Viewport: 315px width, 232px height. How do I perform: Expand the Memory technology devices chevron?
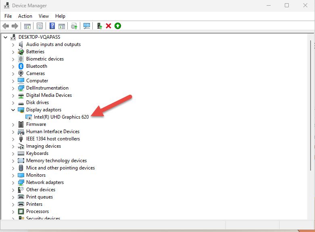pos(13,161)
